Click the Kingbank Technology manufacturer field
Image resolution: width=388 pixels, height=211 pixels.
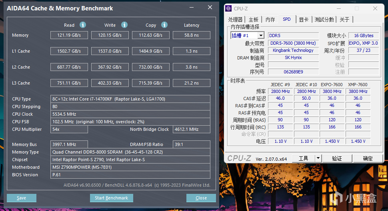[294, 50]
